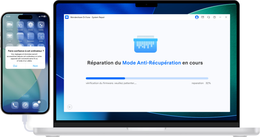The image size is (260, 137).
Task: Open the Notes app on the phone
Action: (x=20, y=36)
